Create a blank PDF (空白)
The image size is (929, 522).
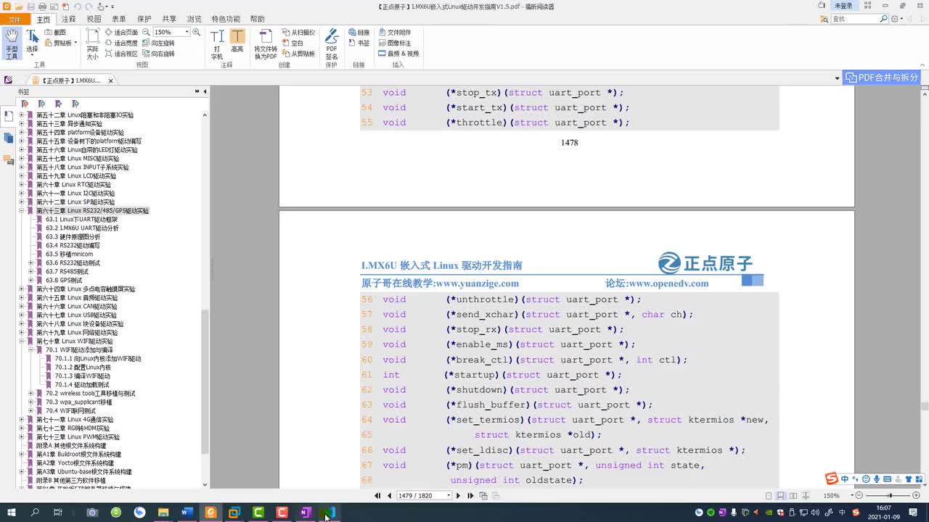coord(292,43)
